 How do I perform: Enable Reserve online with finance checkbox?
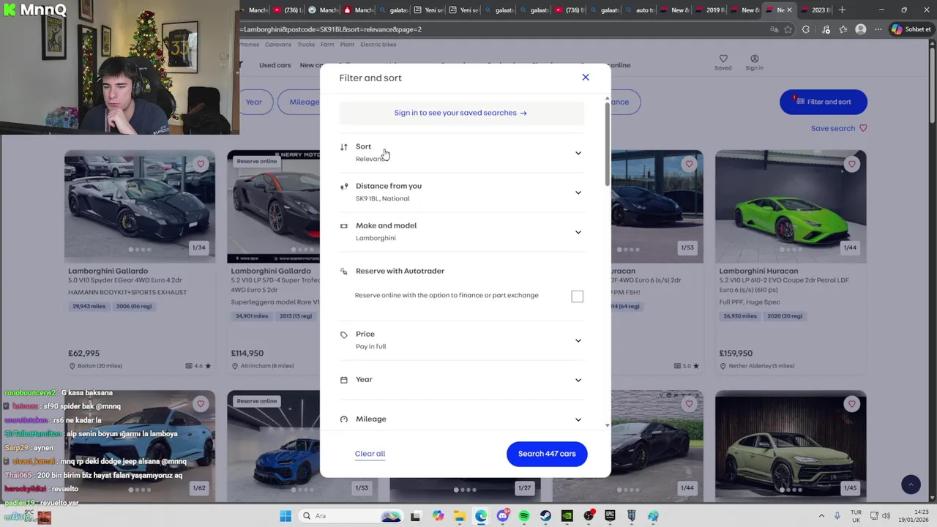pyautogui.click(x=578, y=296)
